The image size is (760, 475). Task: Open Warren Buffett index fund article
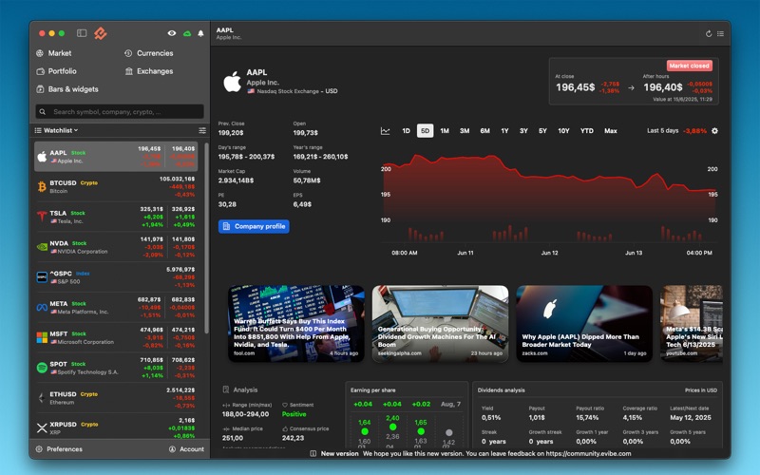coord(296,323)
